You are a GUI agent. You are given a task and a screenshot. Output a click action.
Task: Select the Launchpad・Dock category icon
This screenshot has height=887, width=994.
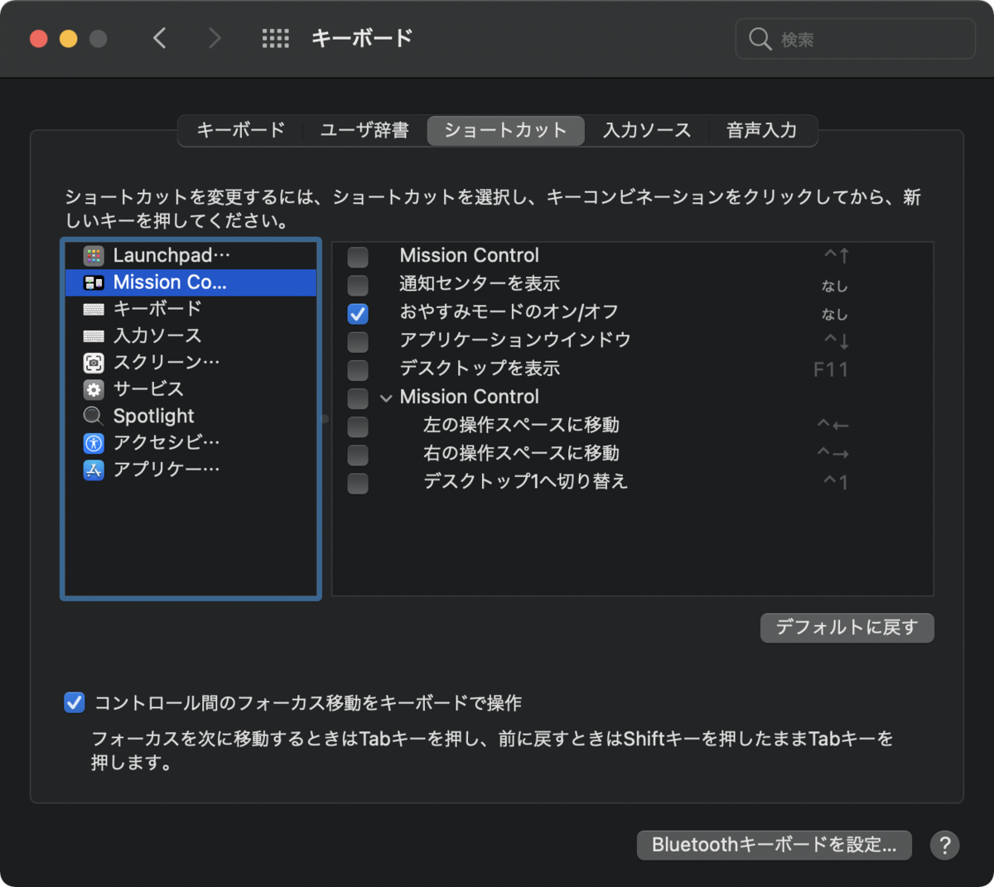(94, 255)
